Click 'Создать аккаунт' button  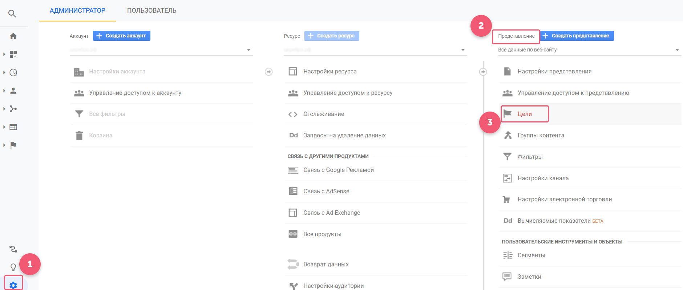(122, 36)
